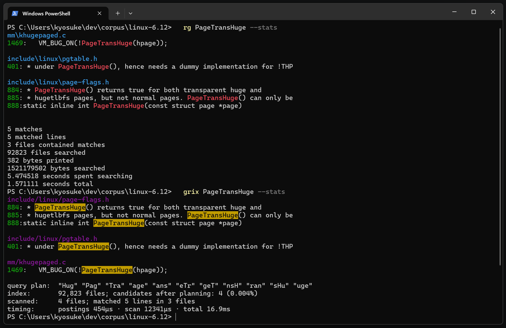The width and height of the screenshot is (506, 328).
Task: Click highlighted PageTransHuge on grix line 888
Action: pyautogui.click(x=118, y=223)
